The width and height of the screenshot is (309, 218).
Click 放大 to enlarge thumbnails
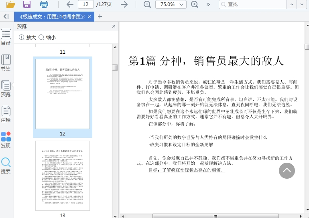(27, 37)
